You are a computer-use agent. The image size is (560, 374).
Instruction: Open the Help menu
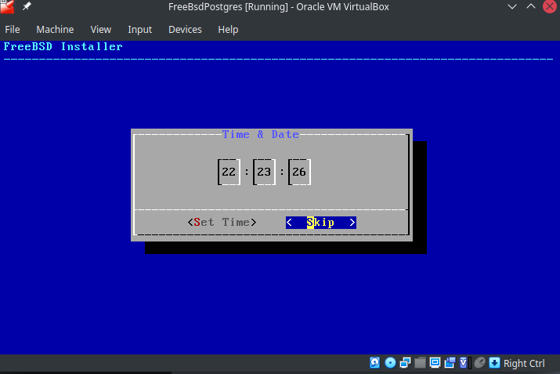pyautogui.click(x=228, y=29)
